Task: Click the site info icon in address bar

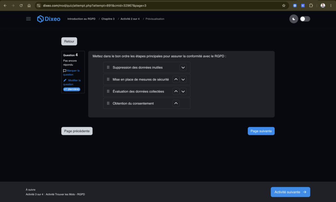Action: pyautogui.click(x=38, y=6)
